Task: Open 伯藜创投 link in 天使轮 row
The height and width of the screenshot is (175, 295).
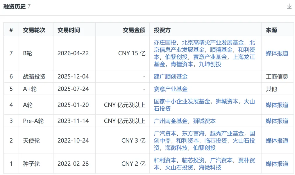Action: (204, 148)
